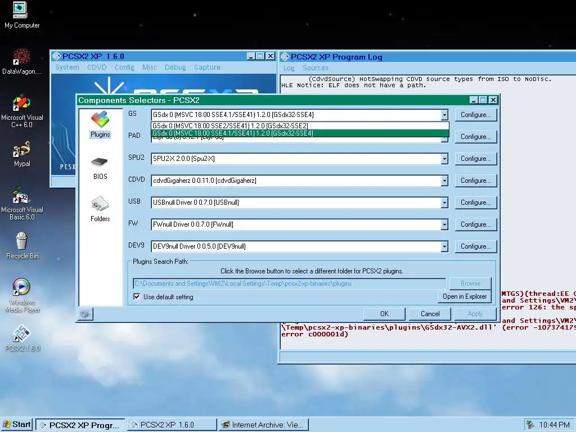
Task: Click Open in Explorer button
Action: point(464,296)
